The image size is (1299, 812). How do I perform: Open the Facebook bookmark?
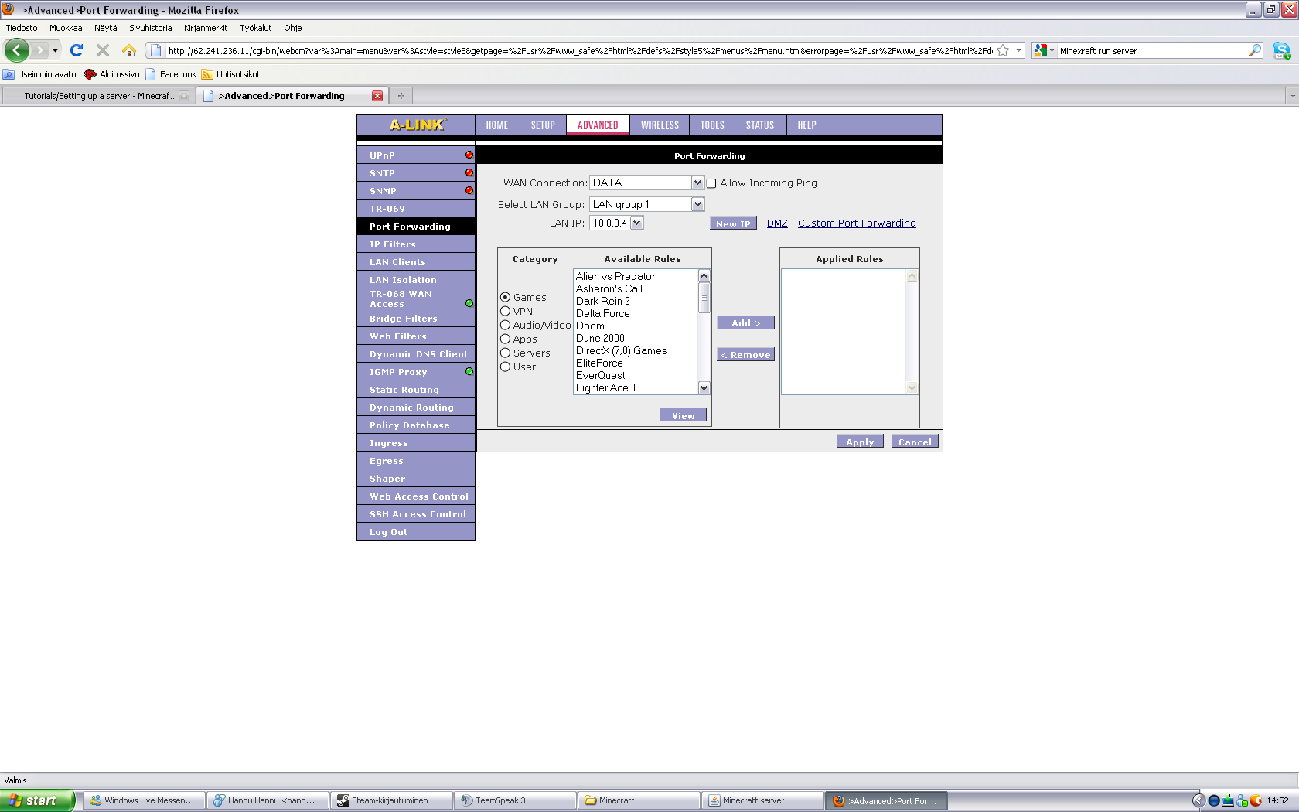[x=171, y=74]
